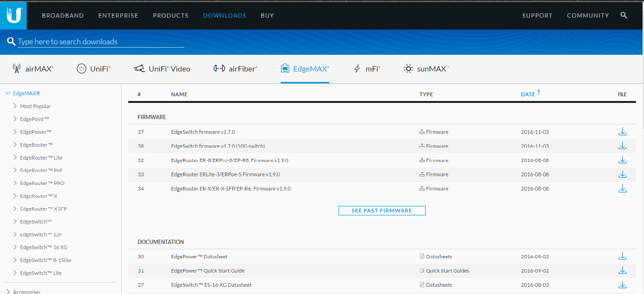This screenshot has height=294, width=644.
Task: Open EdgePower™ Datasheet link
Action: point(199,256)
